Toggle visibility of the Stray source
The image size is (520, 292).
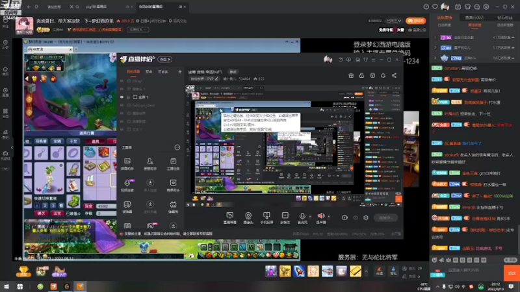[122, 81]
